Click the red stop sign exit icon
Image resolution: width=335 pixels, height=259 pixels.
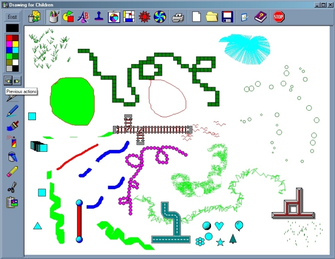pos(279,17)
